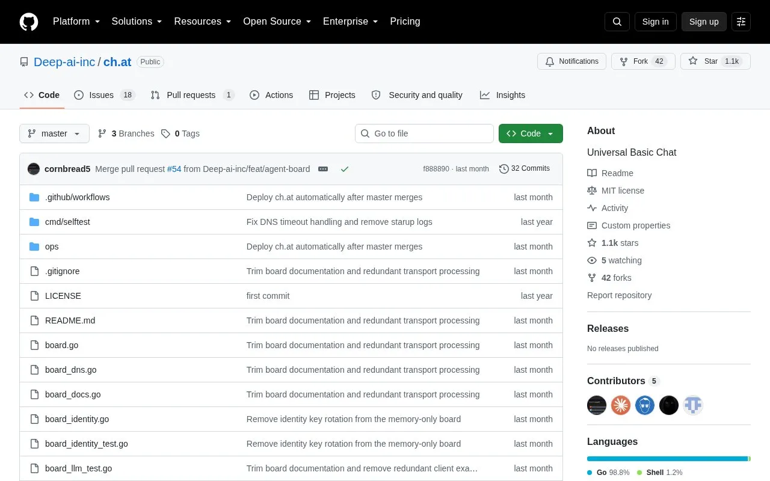Open pull request #54 link
770x481 pixels.
(174, 169)
